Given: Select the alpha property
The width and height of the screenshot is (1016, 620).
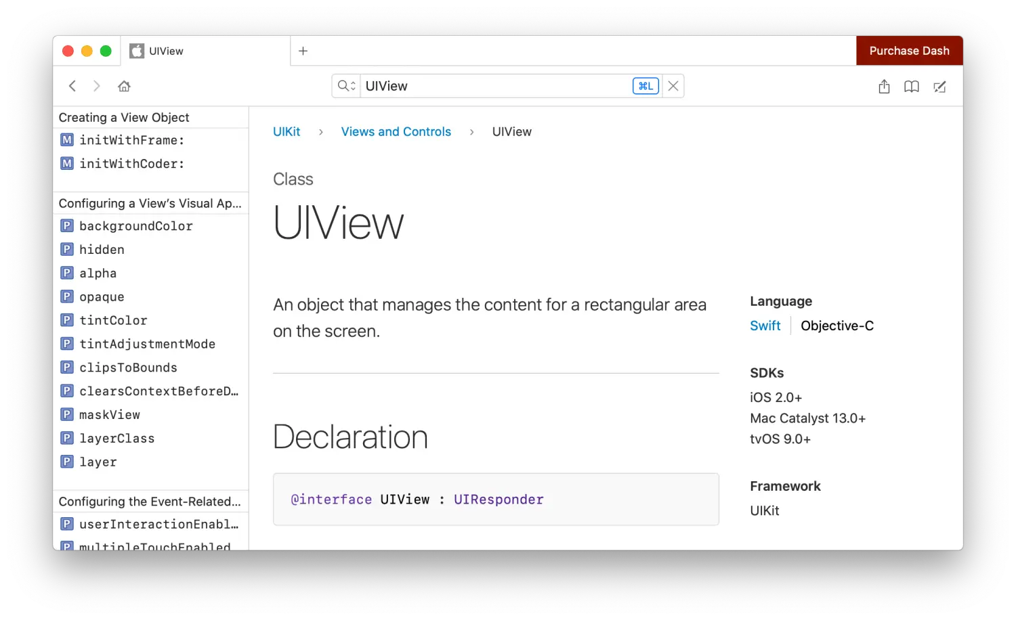Looking at the screenshot, I should point(150,273).
